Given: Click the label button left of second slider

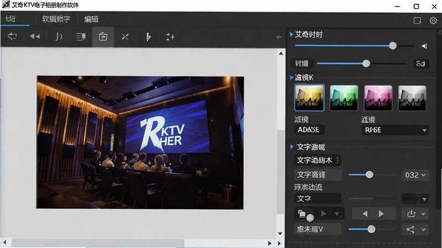Looking at the screenshot, I should [302, 64].
